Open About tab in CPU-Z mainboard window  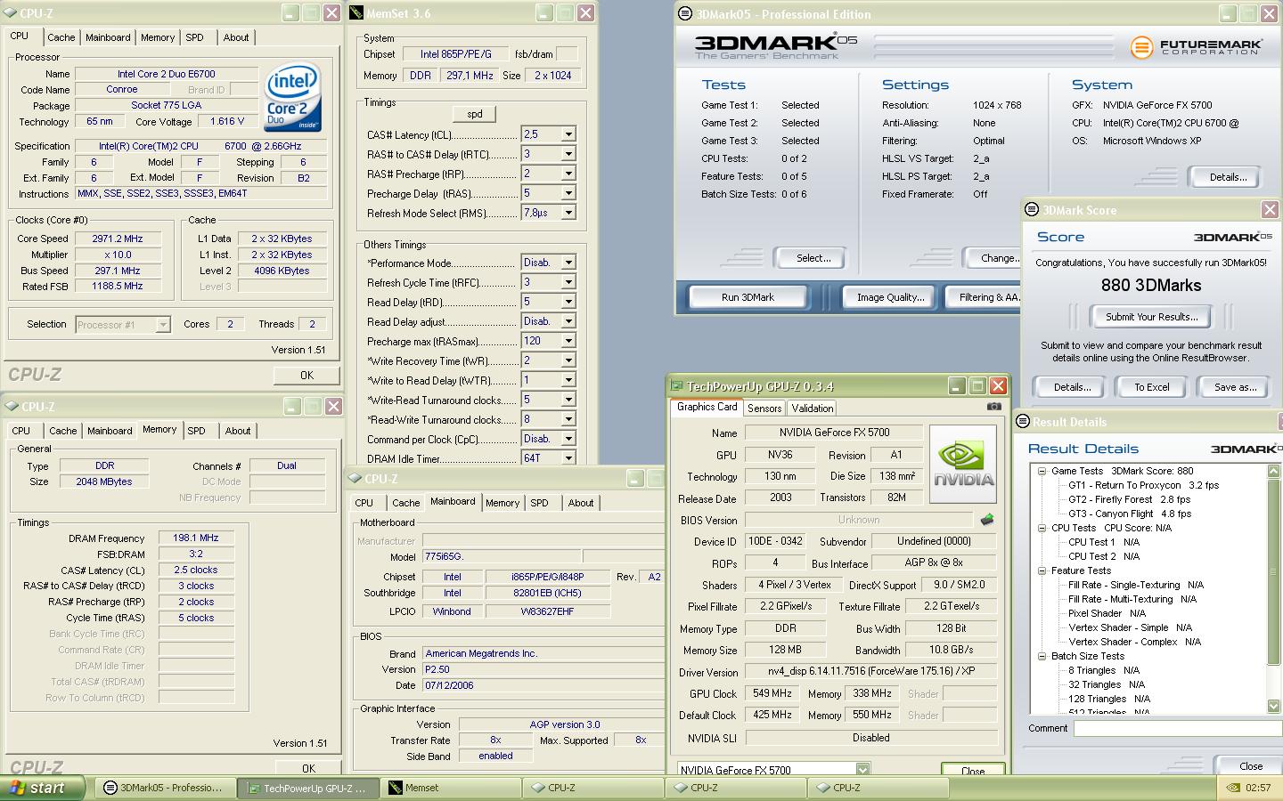click(581, 503)
